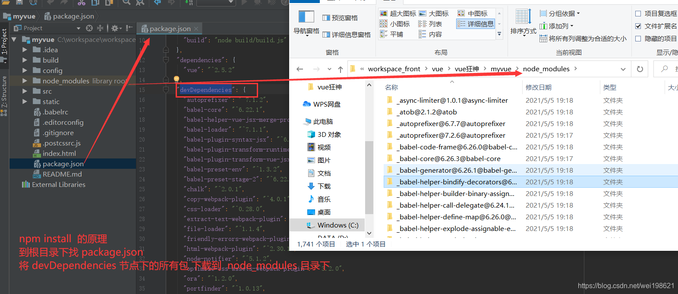Screen dimensions: 678x294
Task: Open the group by dropdown in Explorer
Action: coord(560,14)
